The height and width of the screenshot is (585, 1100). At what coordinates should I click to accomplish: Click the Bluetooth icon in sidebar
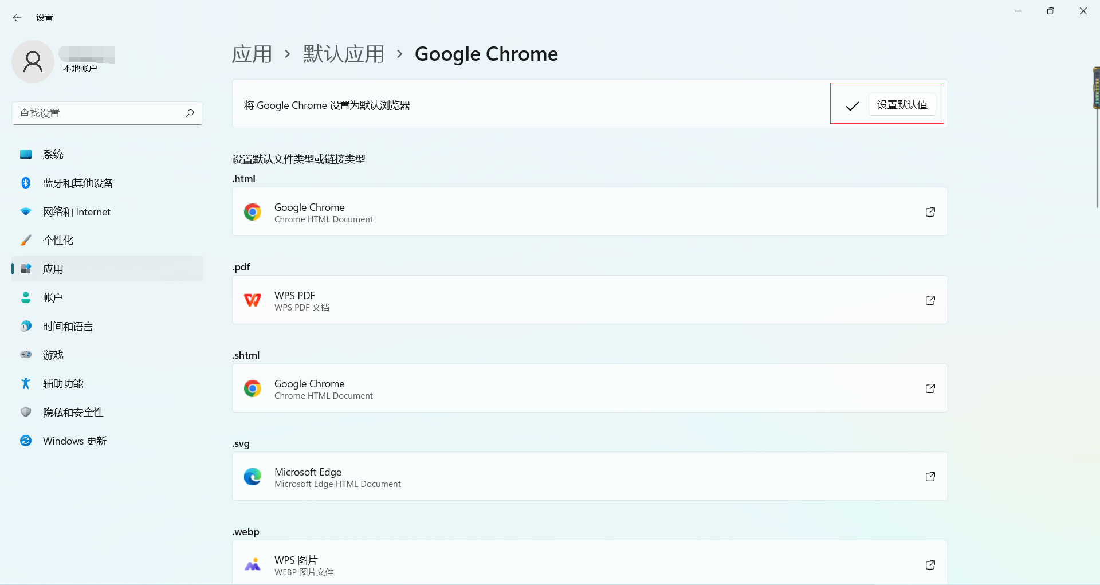[x=26, y=183]
